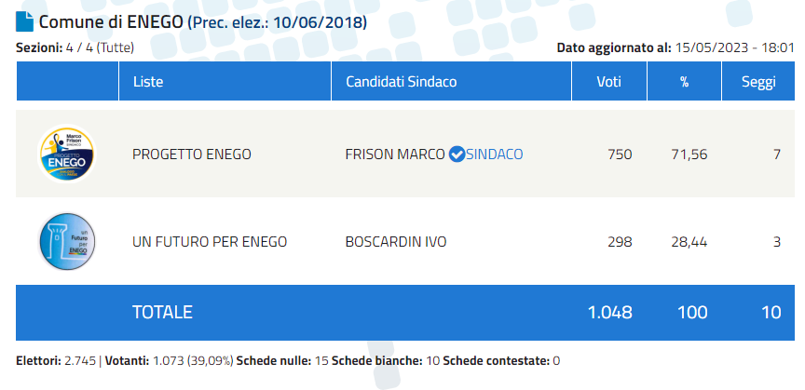The width and height of the screenshot is (805, 390).
Task: Select the UN FUTURO PER ENEGO list name
Action: 210,242
